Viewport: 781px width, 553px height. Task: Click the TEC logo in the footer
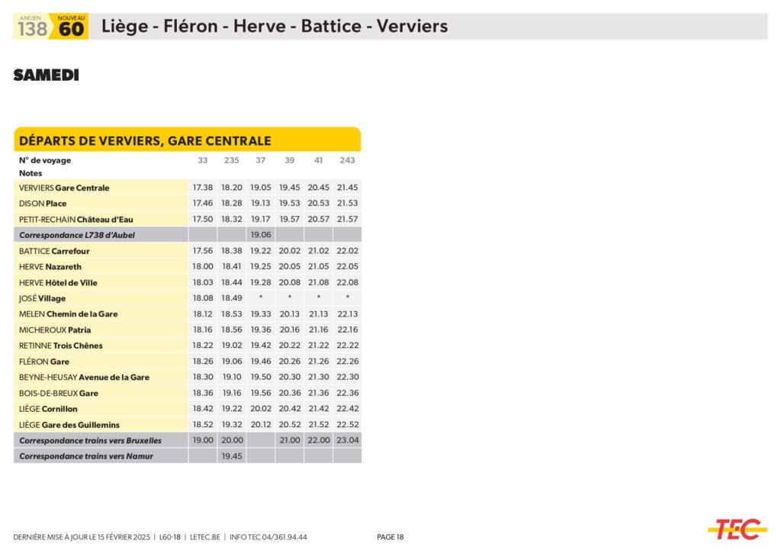coord(737,529)
